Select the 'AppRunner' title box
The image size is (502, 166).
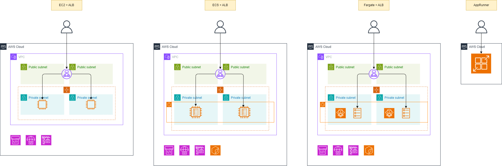pos(481,5)
